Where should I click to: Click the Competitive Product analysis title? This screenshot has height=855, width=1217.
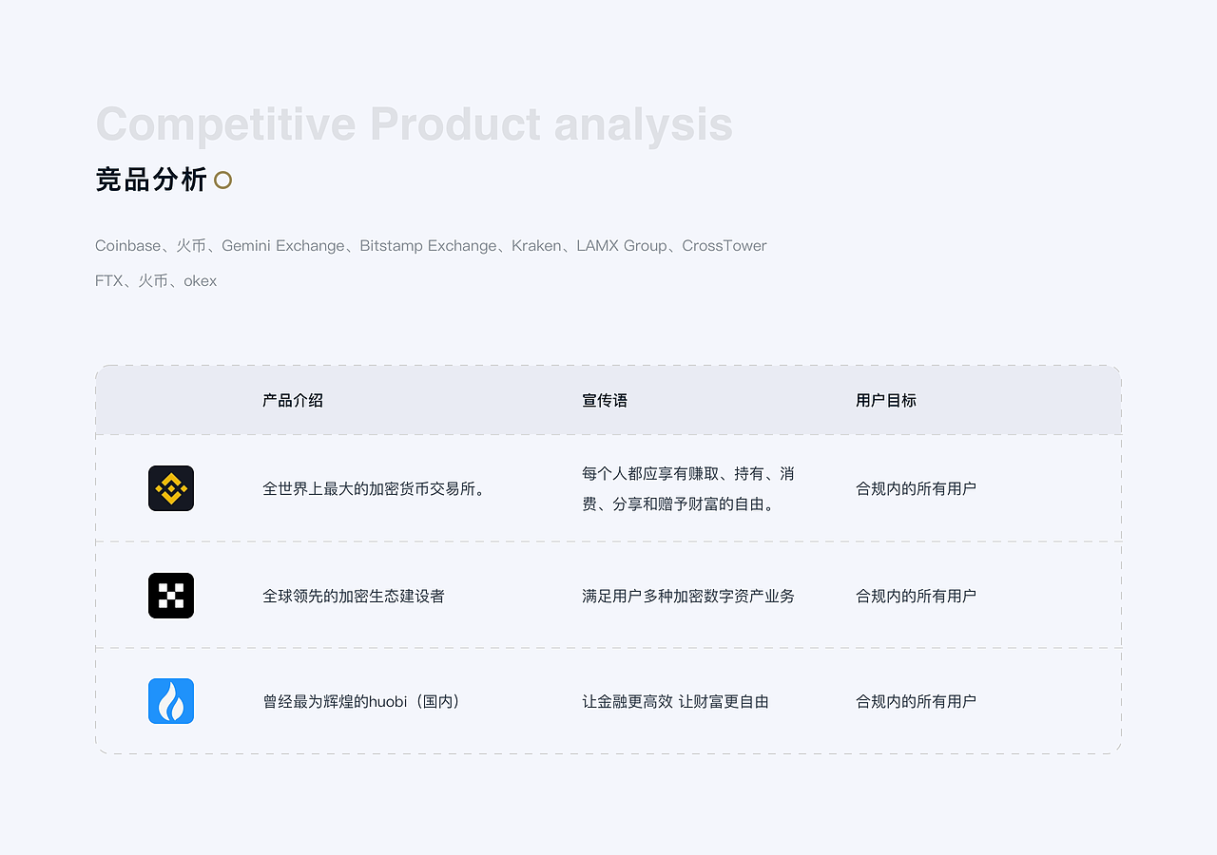tap(414, 124)
